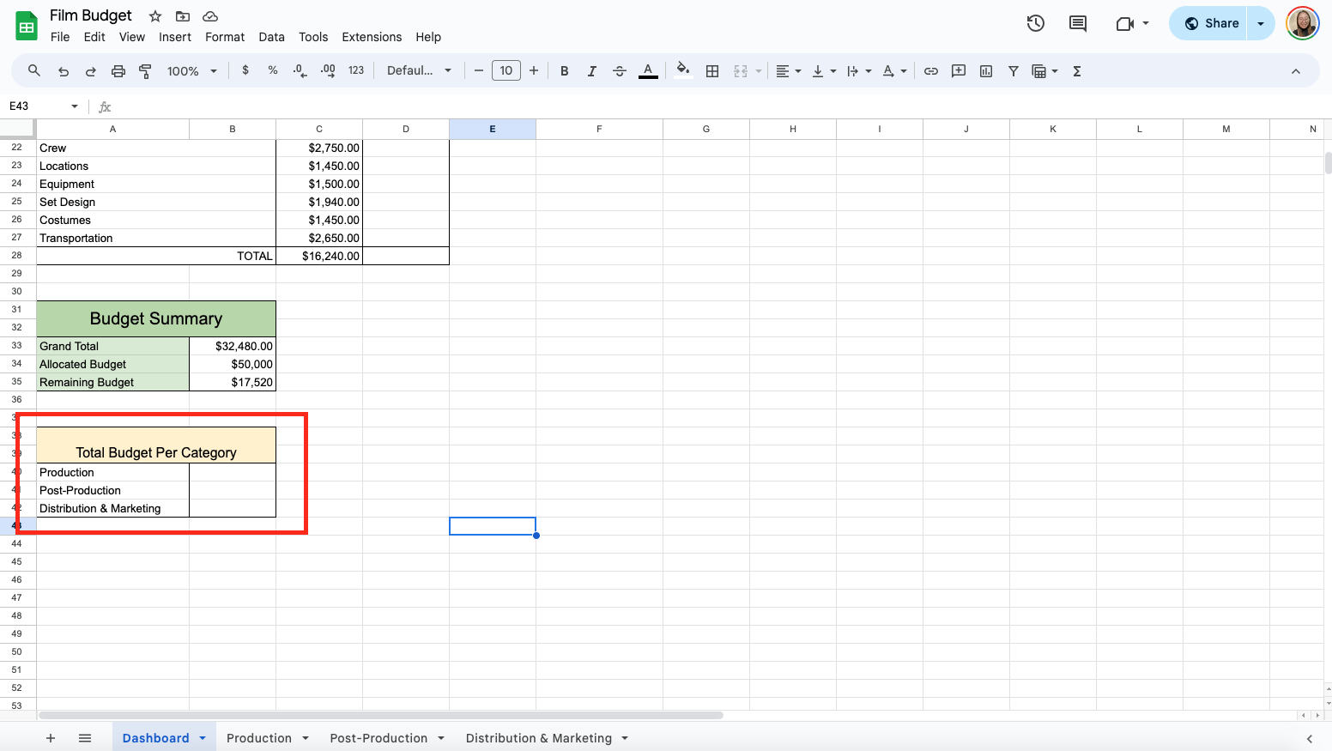
Task: Toggle strikethrough formatting
Action: pyautogui.click(x=620, y=71)
